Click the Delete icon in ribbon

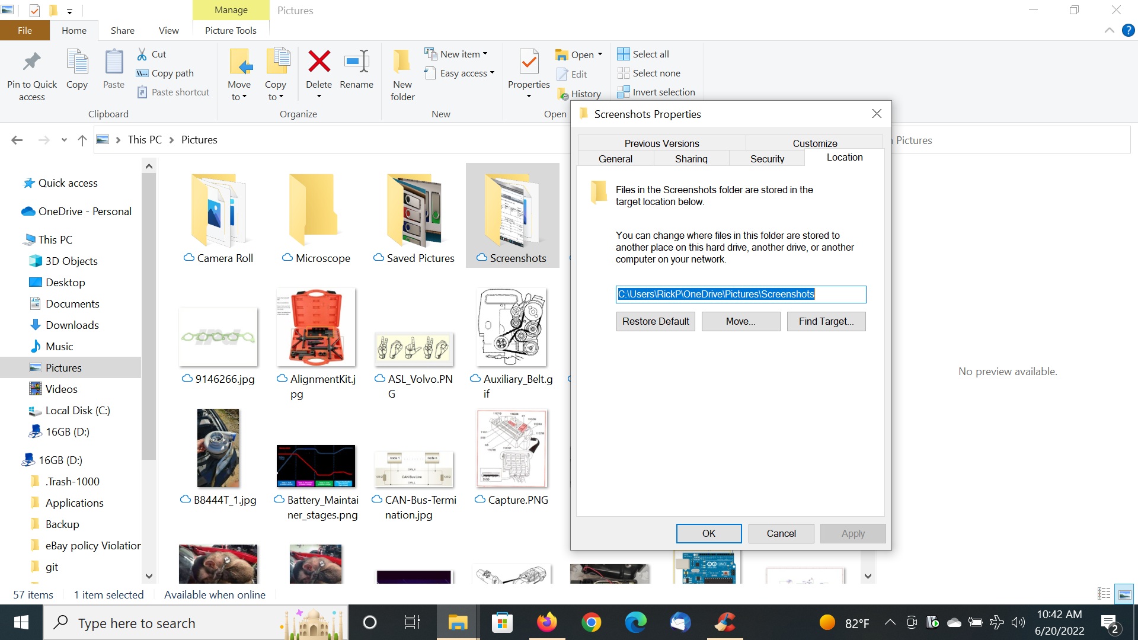(x=319, y=62)
